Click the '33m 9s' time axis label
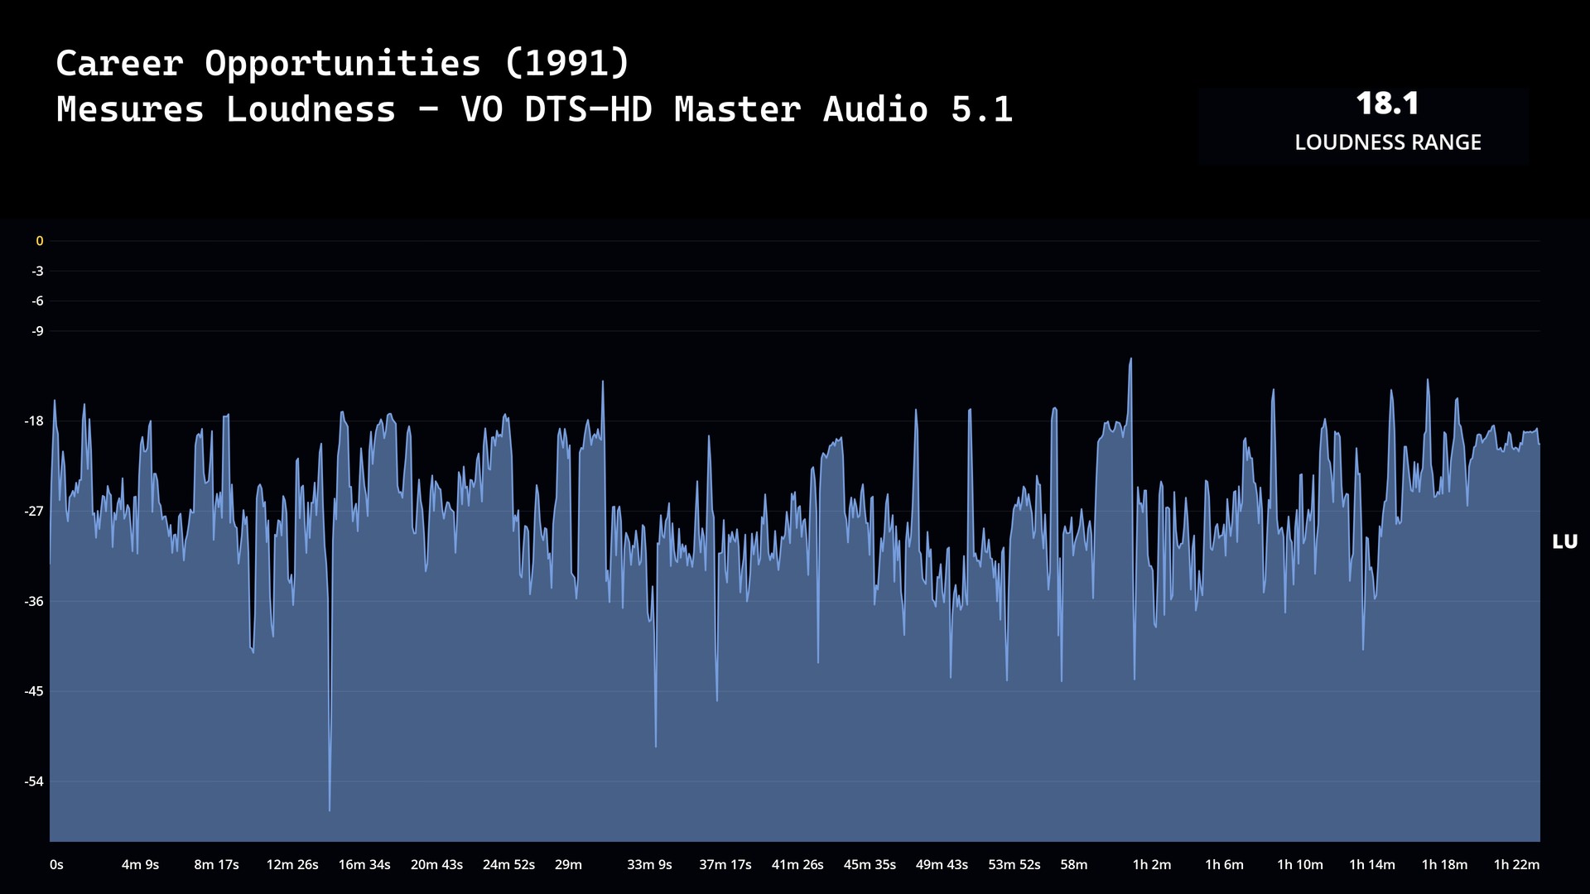1590x894 pixels. click(x=649, y=864)
